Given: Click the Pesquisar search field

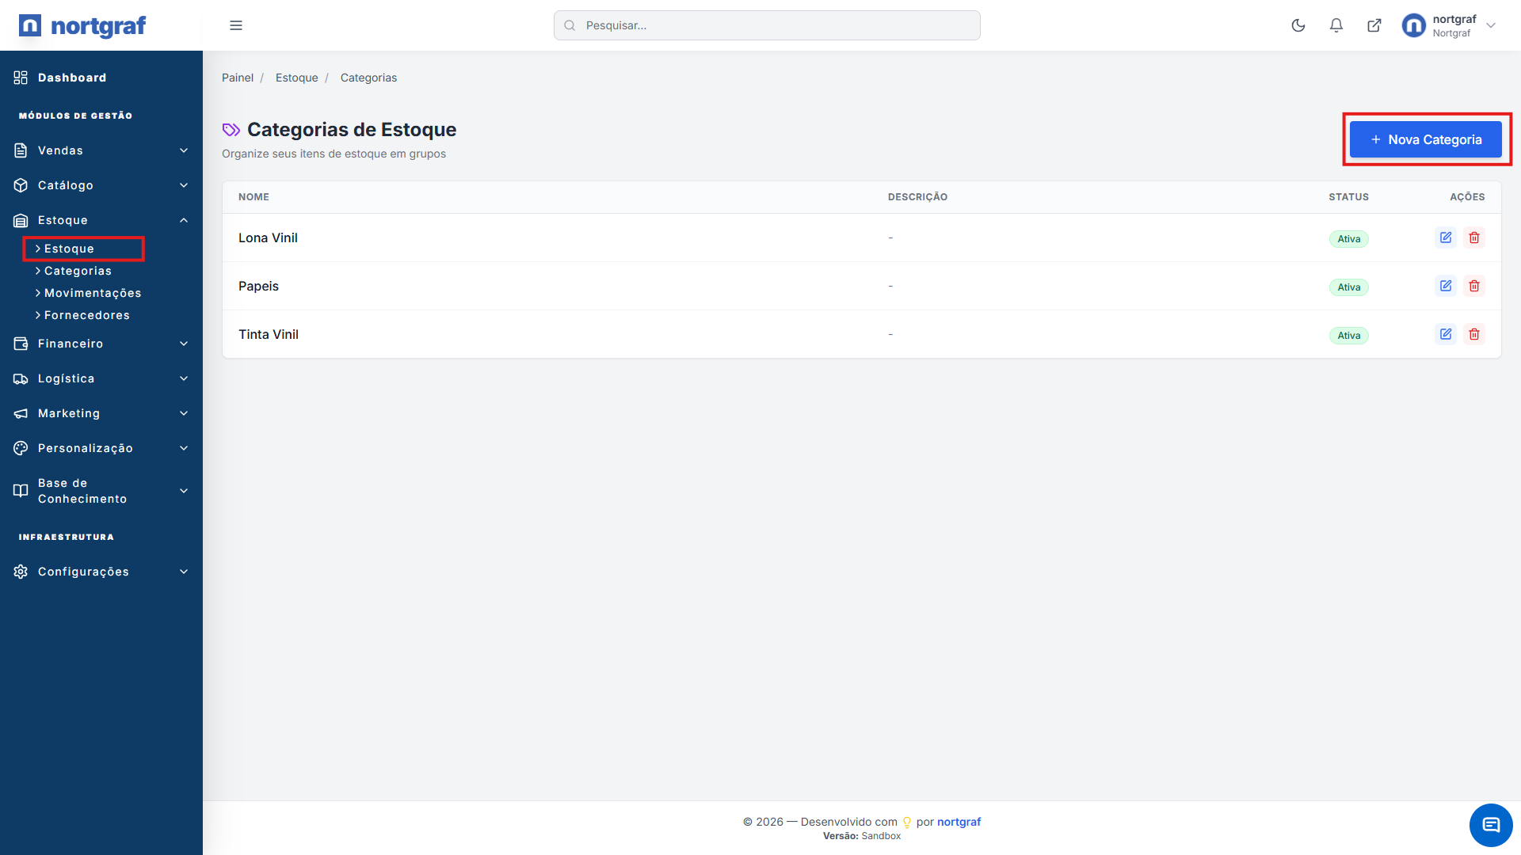Looking at the screenshot, I should point(766,25).
